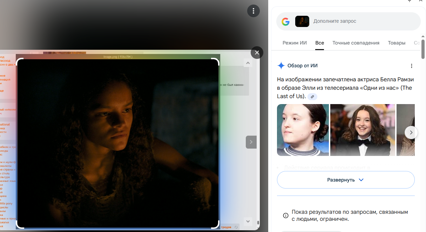Select the 'Все' tab

point(319,43)
